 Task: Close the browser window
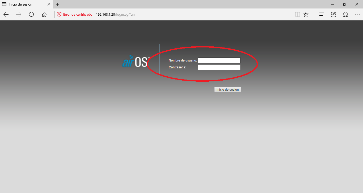[x=357, y=4]
